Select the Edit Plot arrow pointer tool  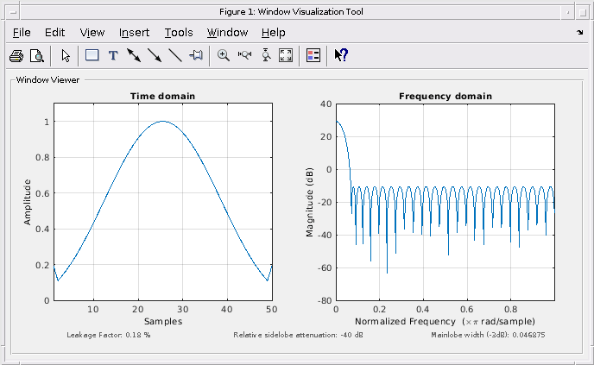click(x=66, y=56)
